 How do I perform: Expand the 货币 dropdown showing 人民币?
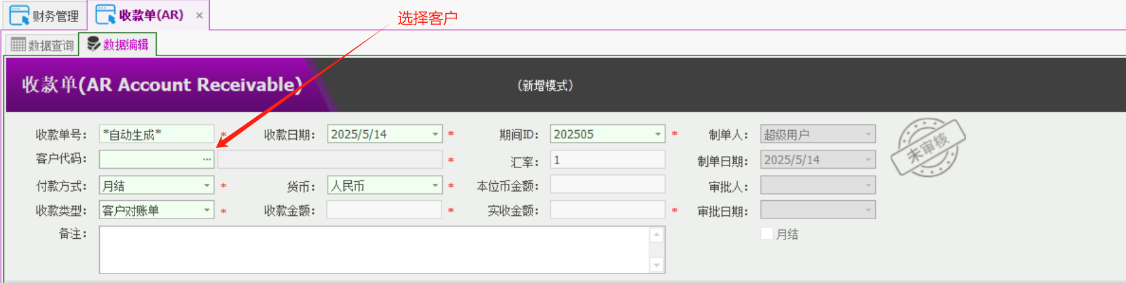tap(435, 185)
